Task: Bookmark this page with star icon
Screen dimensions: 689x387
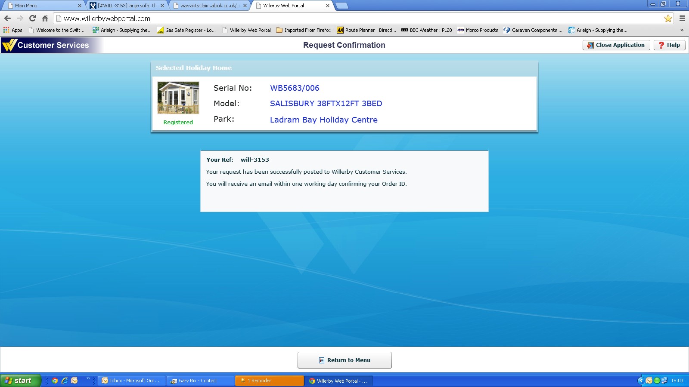Action: tap(668, 18)
